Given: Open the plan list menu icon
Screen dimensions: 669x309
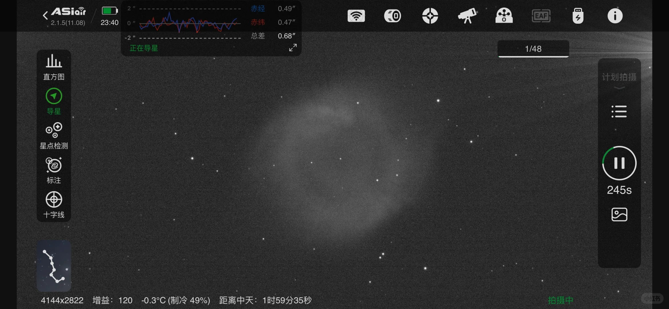Looking at the screenshot, I should (x=619, y=112).
